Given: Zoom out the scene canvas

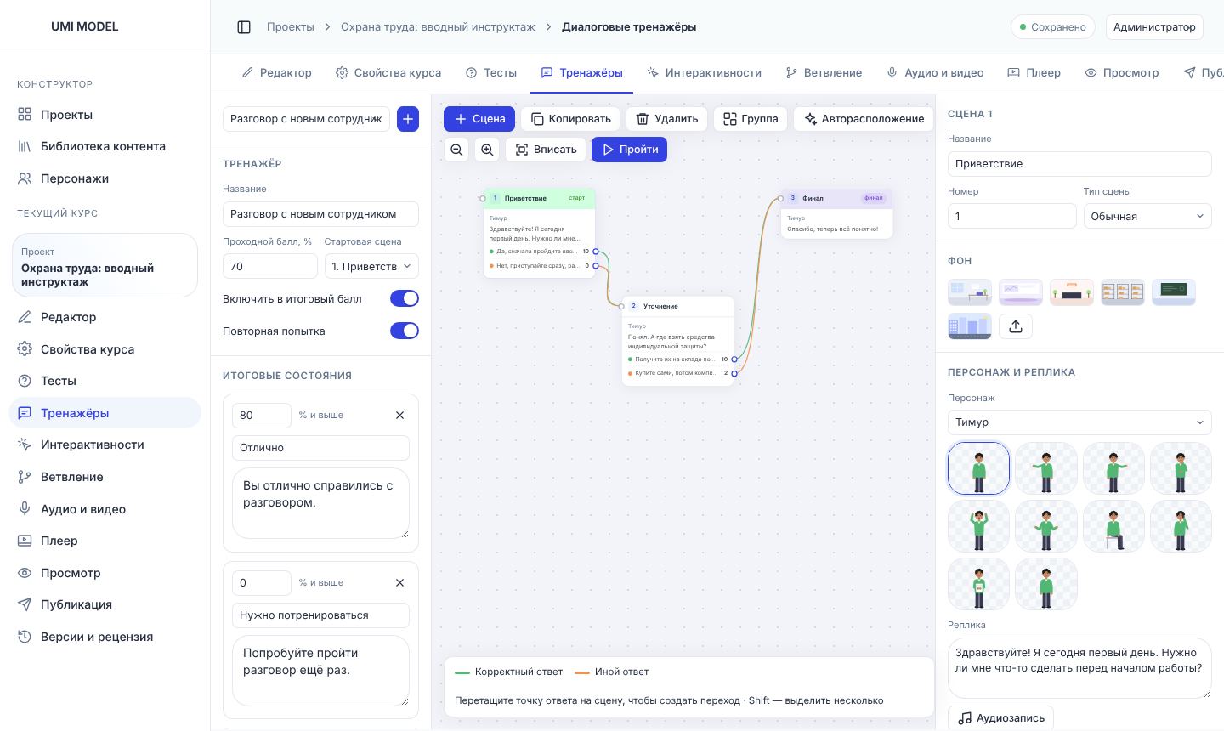Looking at the screenshot, I should point(456,150).
